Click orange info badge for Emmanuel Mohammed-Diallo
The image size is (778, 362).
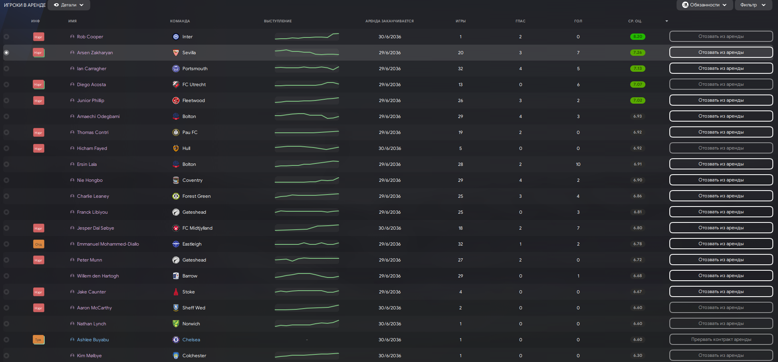click(38, 244)
